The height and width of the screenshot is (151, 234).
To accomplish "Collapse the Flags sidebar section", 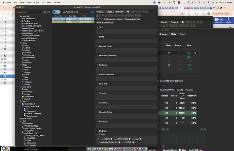I will [x=18, y=65].
